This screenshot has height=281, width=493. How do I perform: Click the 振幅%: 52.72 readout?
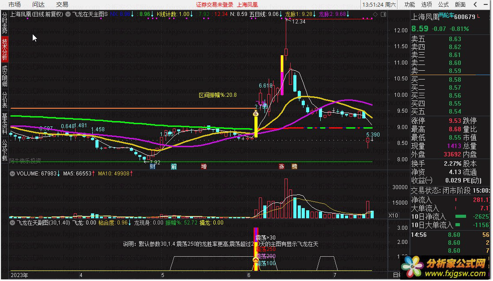tap(182, 223)
